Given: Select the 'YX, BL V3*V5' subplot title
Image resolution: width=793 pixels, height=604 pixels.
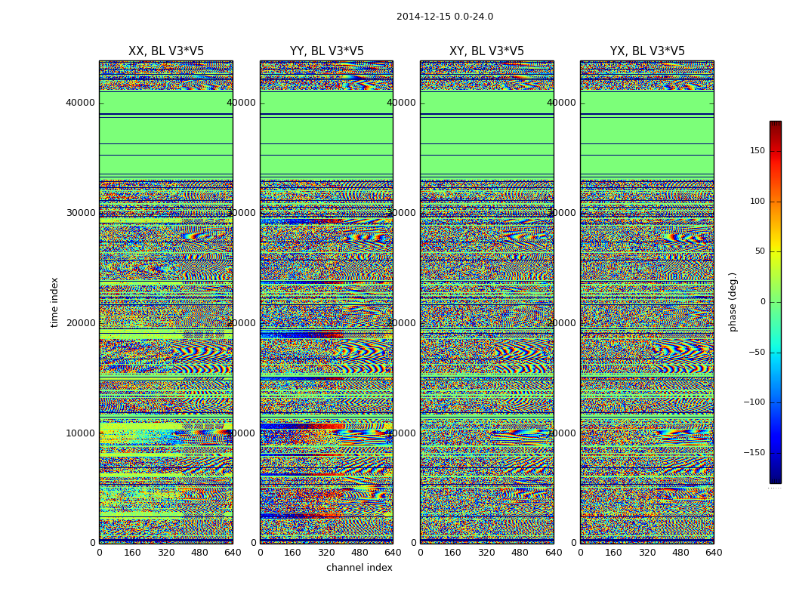Looking at the screenshot, I should click(647, 51).
